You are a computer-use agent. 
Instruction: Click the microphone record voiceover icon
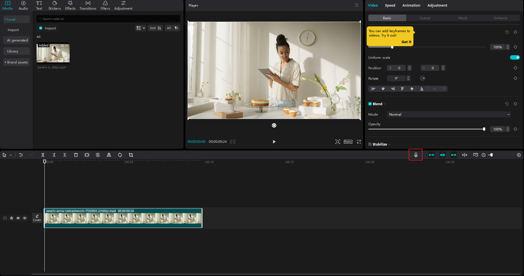click(416, 155)
